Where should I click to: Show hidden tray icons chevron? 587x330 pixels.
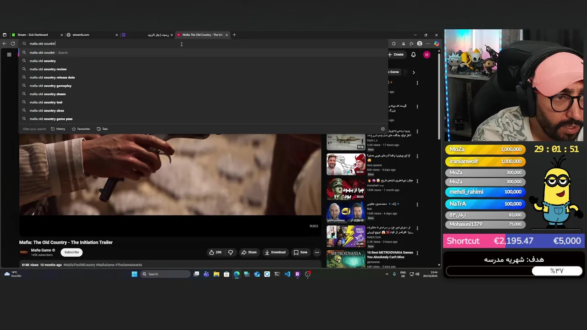click(x=387, y=274)
